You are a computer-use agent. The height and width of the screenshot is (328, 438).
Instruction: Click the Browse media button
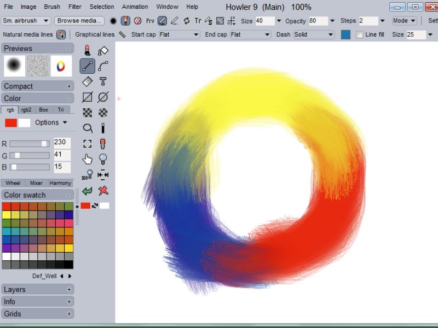coord(79,21)
